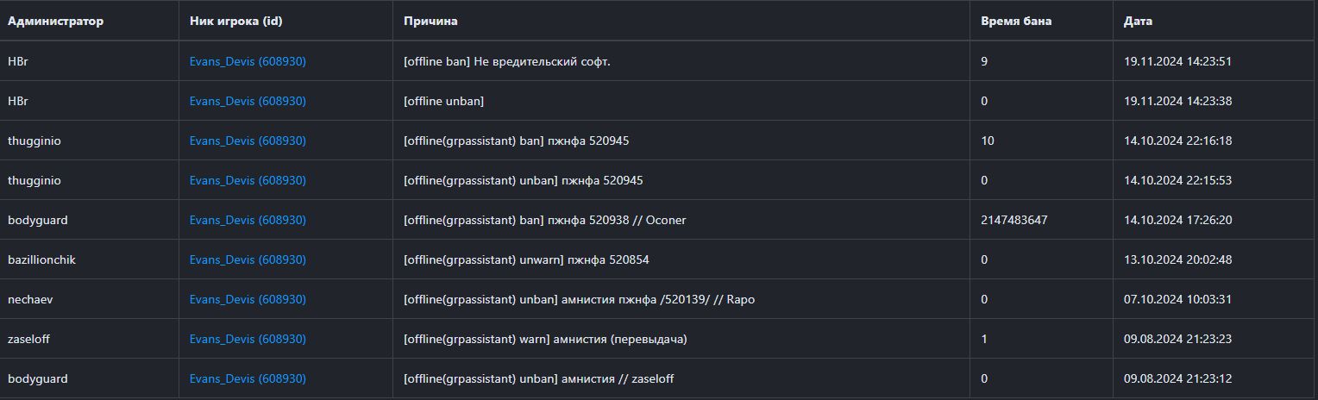Open Evans_Devis link in the nechaev row
Screen dimensions: 1318x400
(x=248, y=299)
